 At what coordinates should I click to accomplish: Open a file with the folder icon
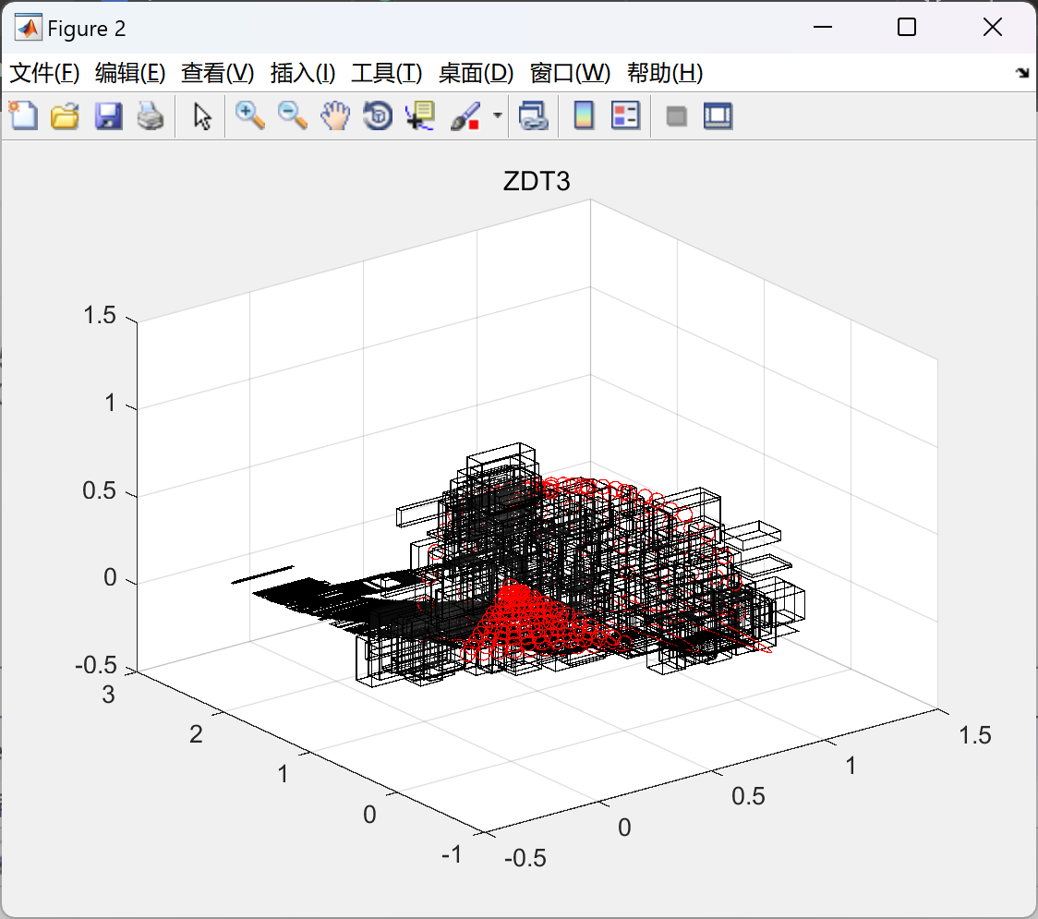coord(65,115)
